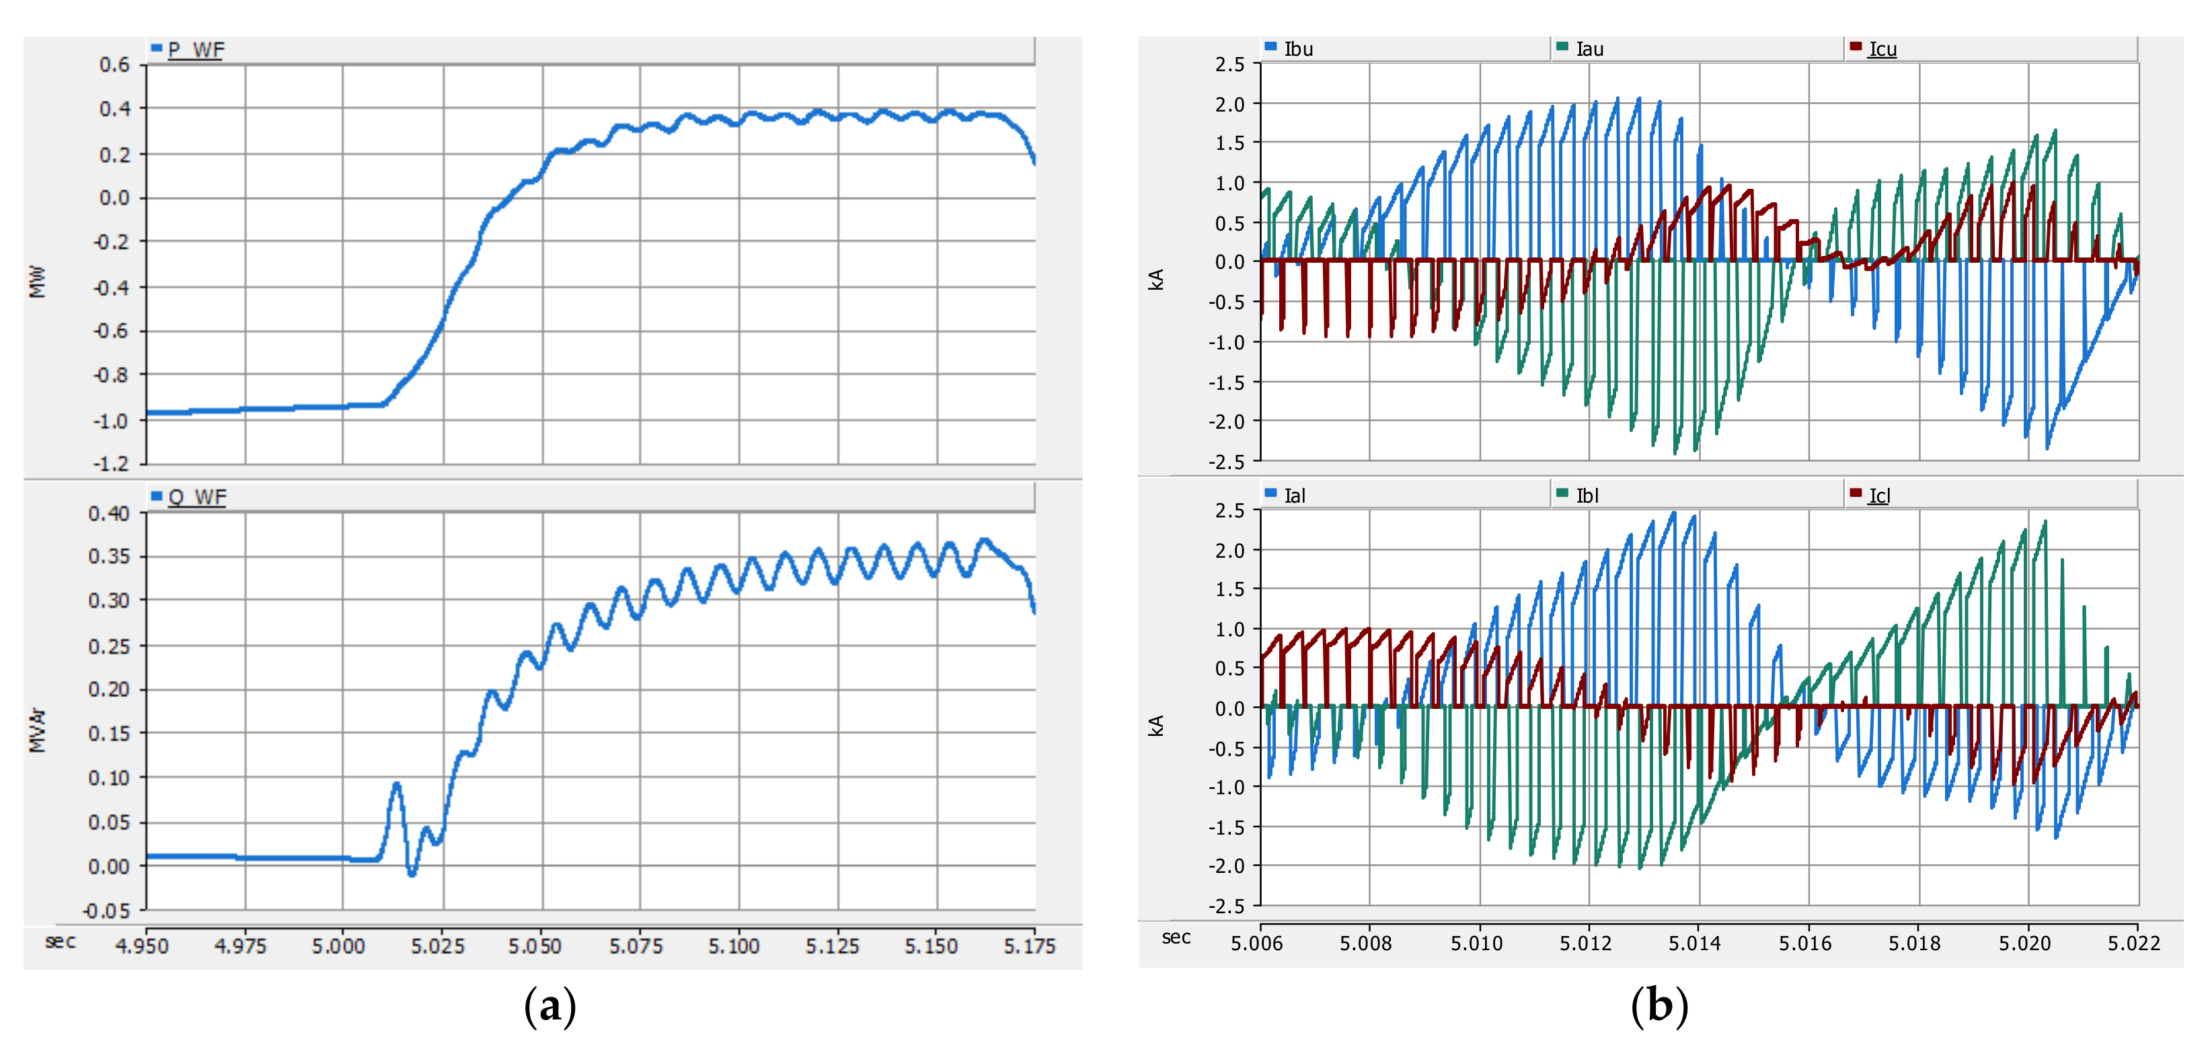Select the blue swatch beside Q_WF
The width and height of the screenshot is (2208, 1053).
[157, 496]
